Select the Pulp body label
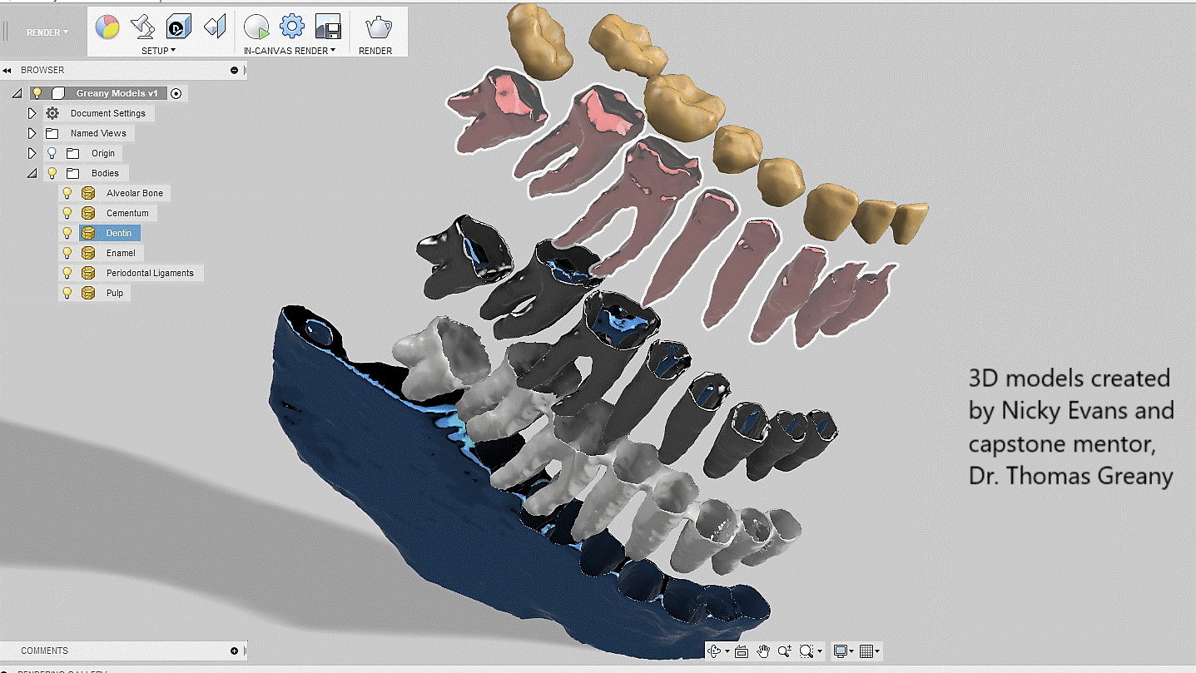Viewport: 1196px width, 673px height. coord(115,293)
